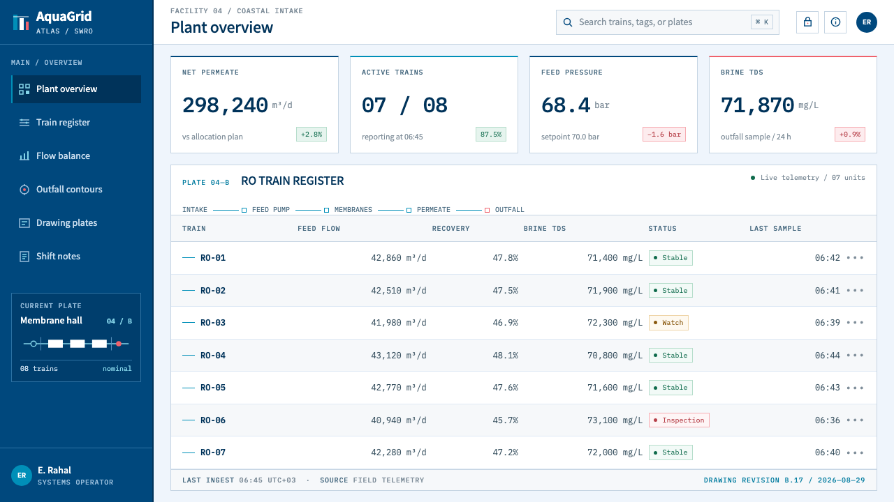
Task: Click Live telemetry / 07 units indicator
Action: 808,178
